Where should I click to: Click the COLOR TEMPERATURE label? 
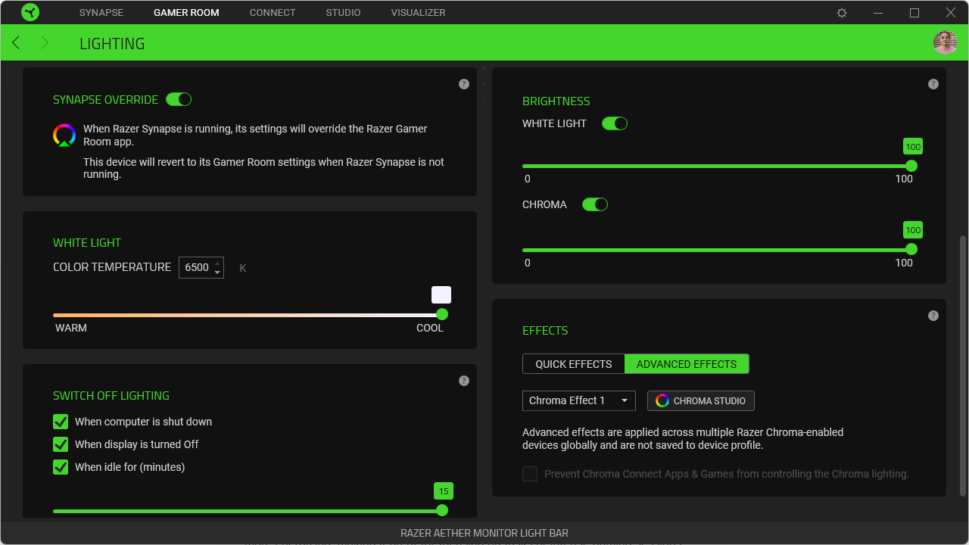click(112, 267)
